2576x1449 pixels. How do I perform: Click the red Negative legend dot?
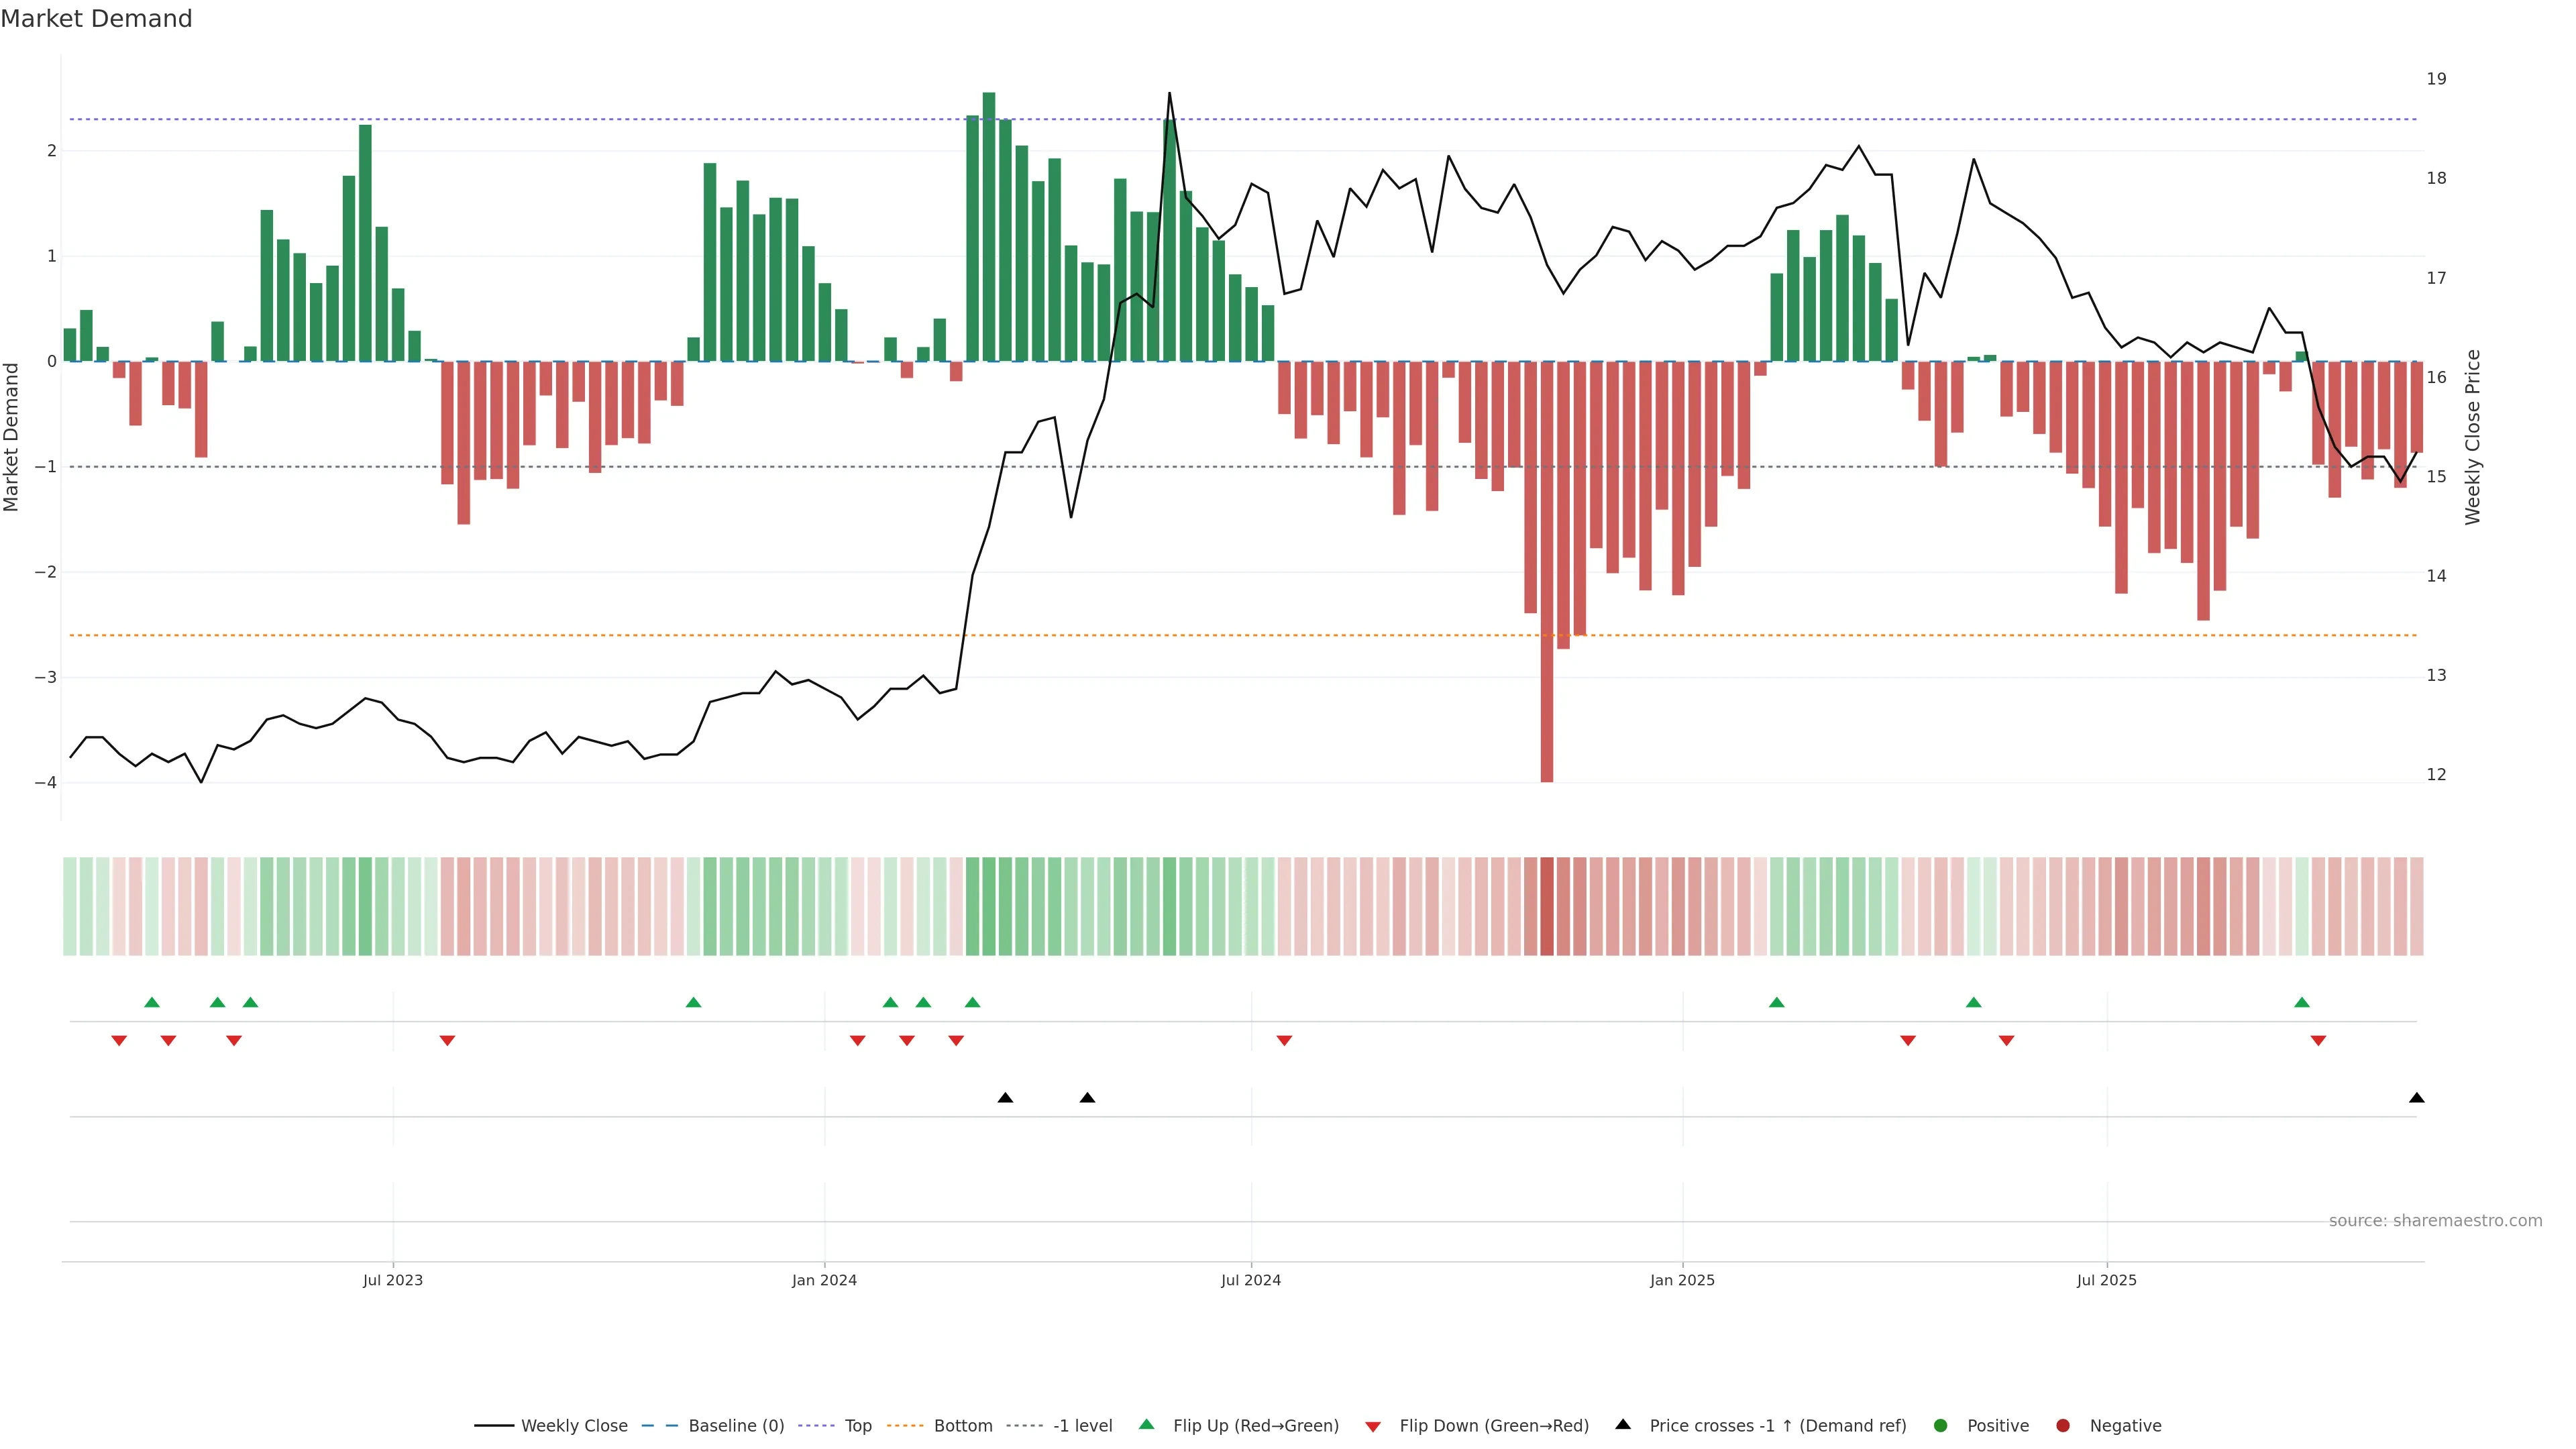(x=2063, y=1425)
